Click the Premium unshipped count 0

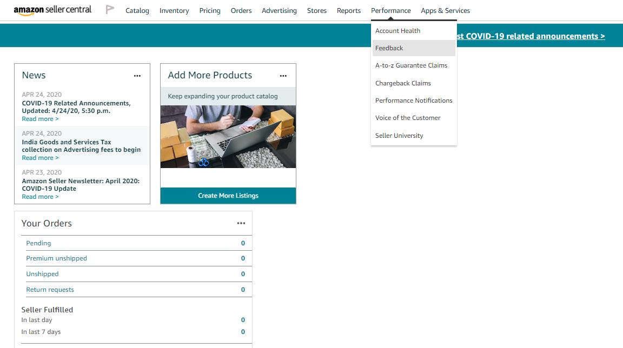tap(243, 258)
